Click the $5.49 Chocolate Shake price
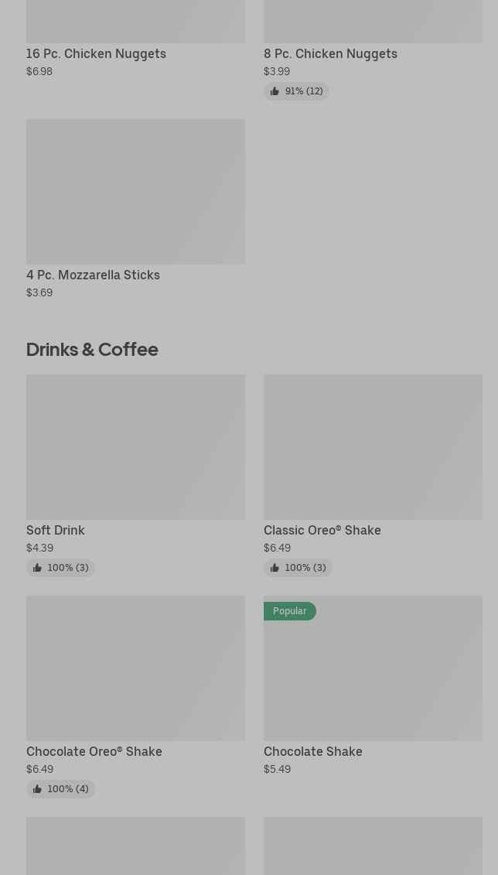This screenshot has height=875, width=498. point(277,769)
